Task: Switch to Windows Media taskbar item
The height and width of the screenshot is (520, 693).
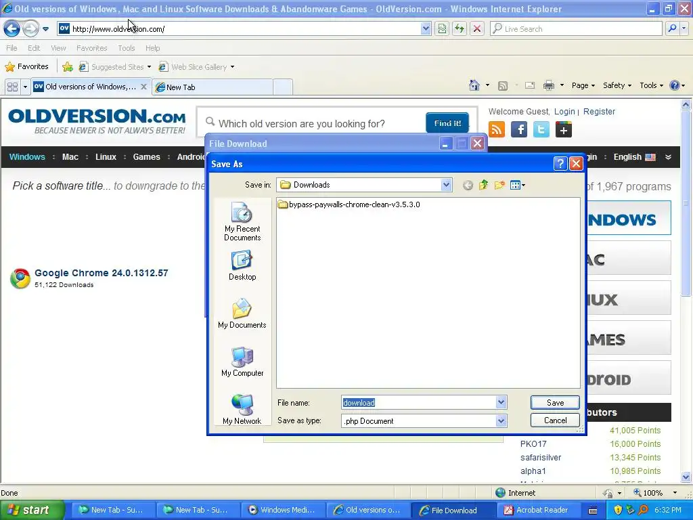Action: tap(284, 510)
